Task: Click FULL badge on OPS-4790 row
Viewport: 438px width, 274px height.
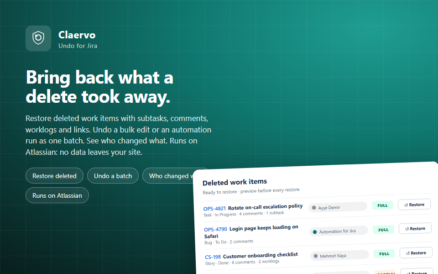Action: (383, 230)
